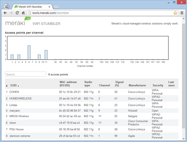Click the channel 1 bar in chart
Viewport: 187px width, 142px height.
[x=12, y=57]
